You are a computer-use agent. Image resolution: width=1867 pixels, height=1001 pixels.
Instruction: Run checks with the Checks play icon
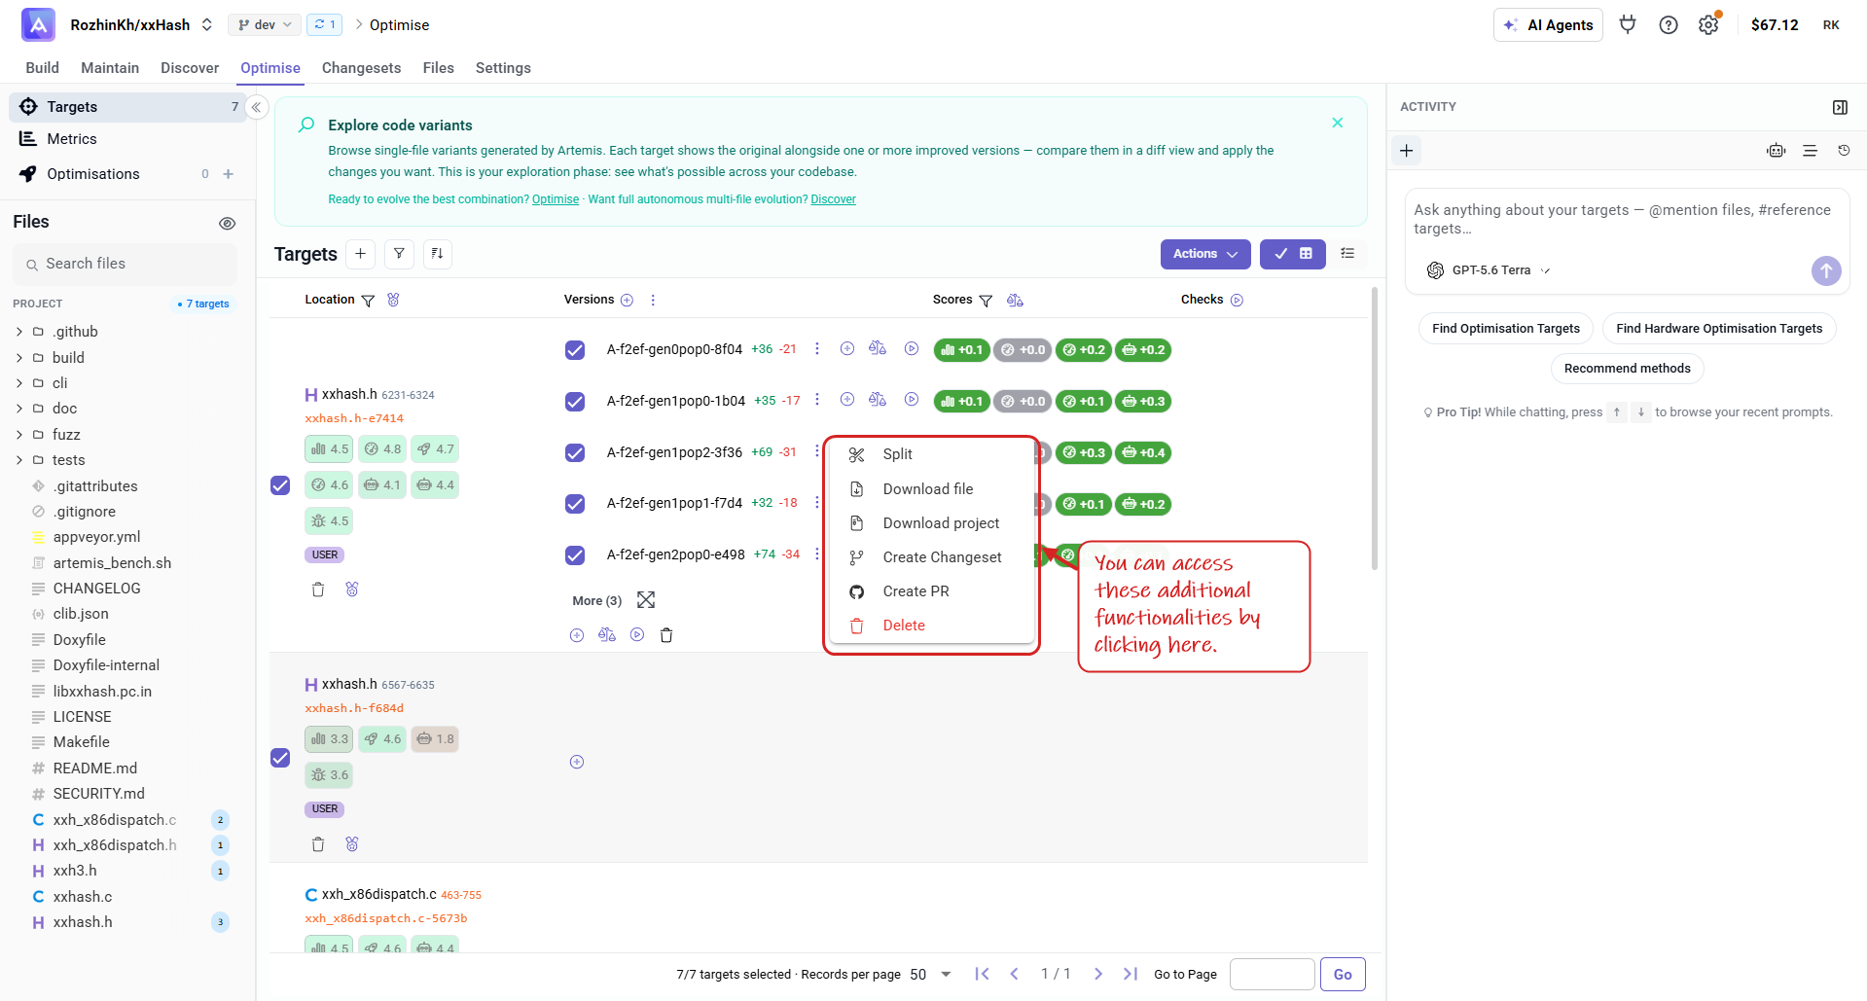pyautogui.click(x=1238, y=301)
